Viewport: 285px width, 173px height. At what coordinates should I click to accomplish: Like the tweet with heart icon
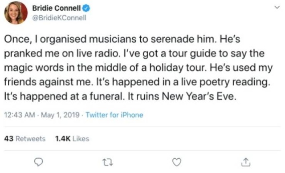(177, 162)
